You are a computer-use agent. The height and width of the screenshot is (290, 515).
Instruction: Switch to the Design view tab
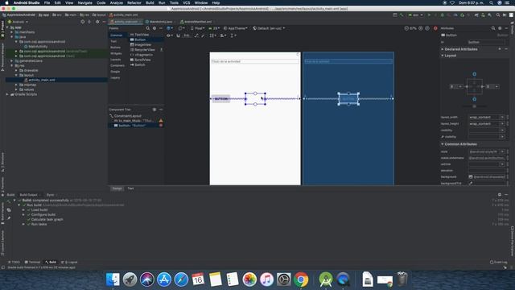[117, 188]
